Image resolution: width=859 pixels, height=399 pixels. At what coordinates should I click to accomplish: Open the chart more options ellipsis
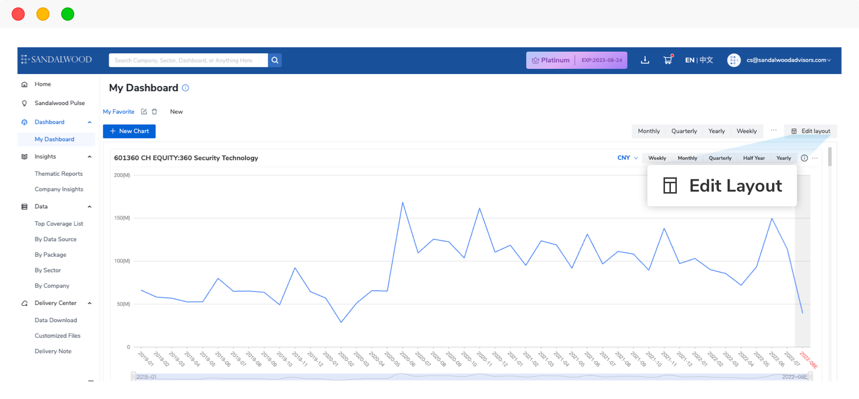coord(815,158)
